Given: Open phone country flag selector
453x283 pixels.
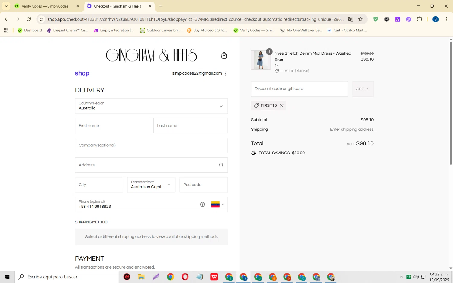Looking at the screenshot, I should tap(218, 204).
